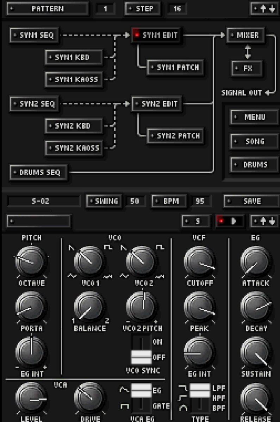Click the swing value 50
This screenshot has width=280, height=422.
pyautogui.click(x=135, y=202)
